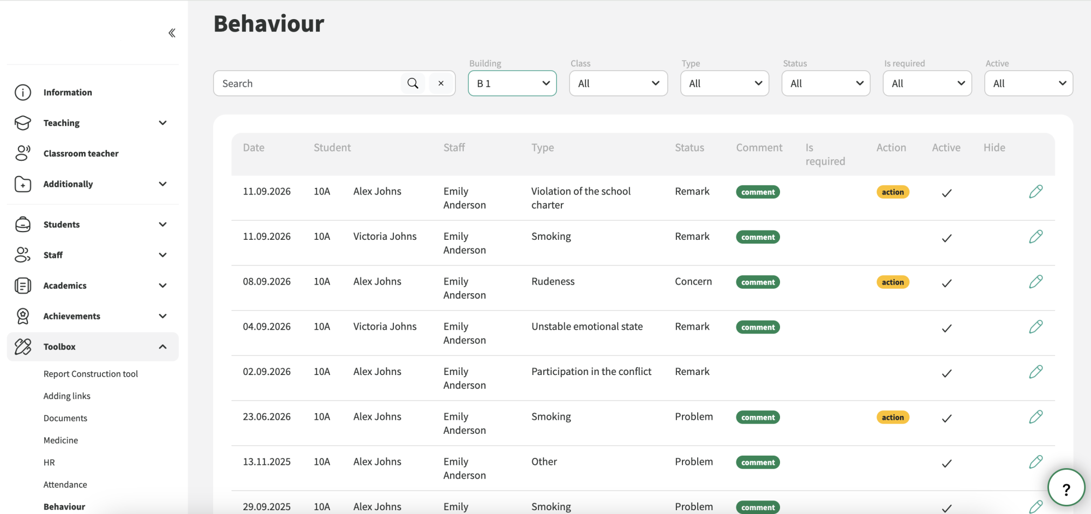Click the Students backpack icon

click(x=23, y=225)
